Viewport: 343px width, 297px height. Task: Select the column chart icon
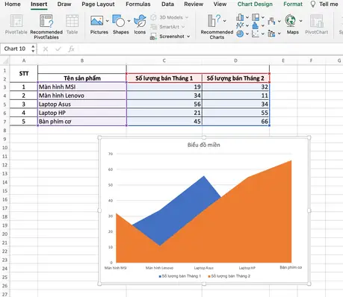pyautogui.click(x=240, y=17)
